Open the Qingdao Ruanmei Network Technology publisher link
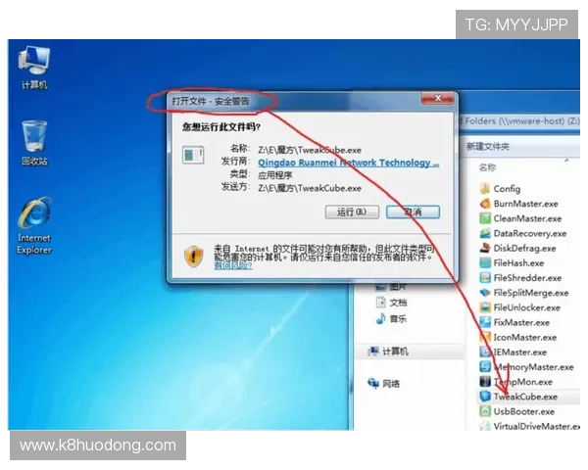The image size is (588, 470). [348, 163]
